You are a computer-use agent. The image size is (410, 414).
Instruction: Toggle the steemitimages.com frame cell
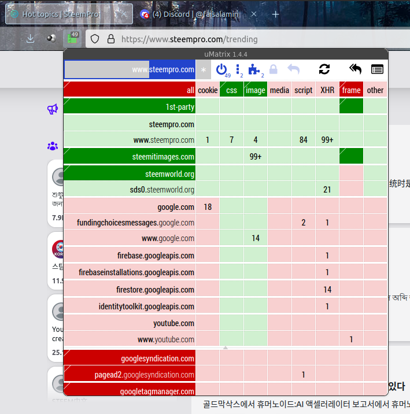click(352, 156)
